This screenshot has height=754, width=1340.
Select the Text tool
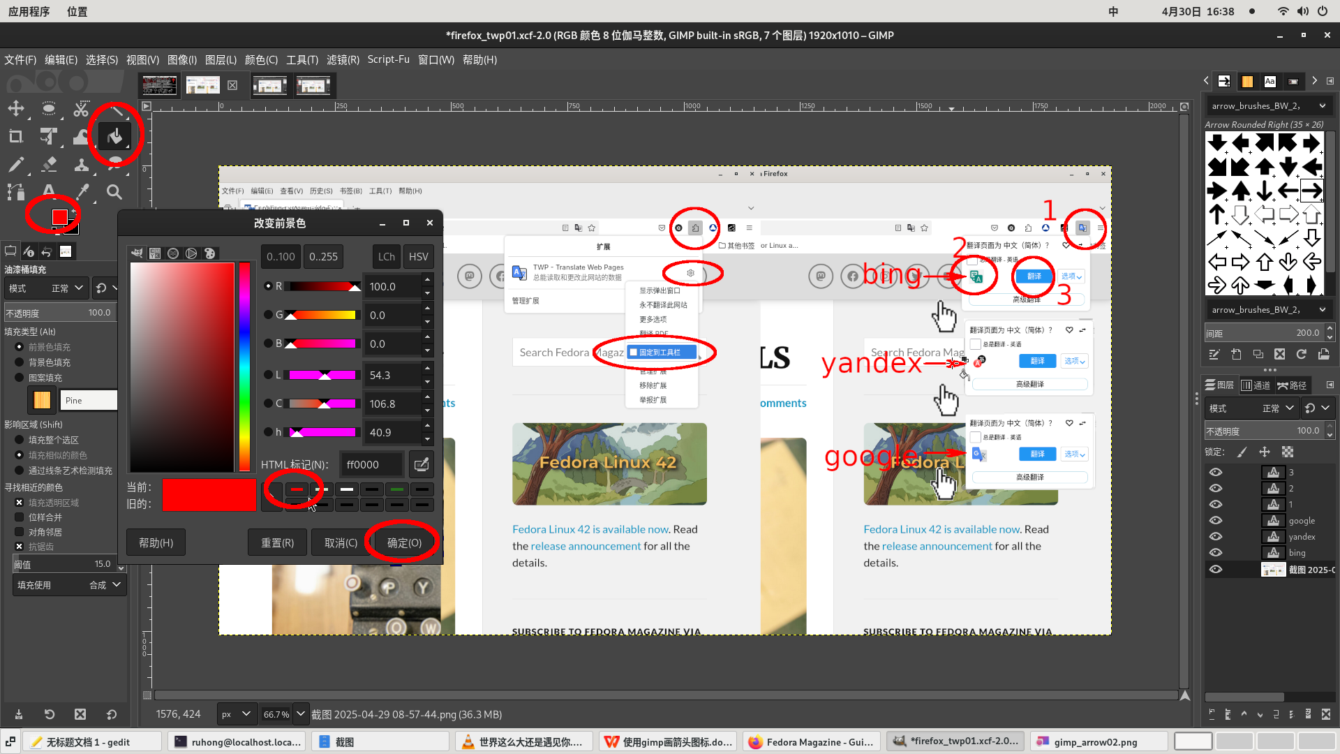[x=48, y=192]
